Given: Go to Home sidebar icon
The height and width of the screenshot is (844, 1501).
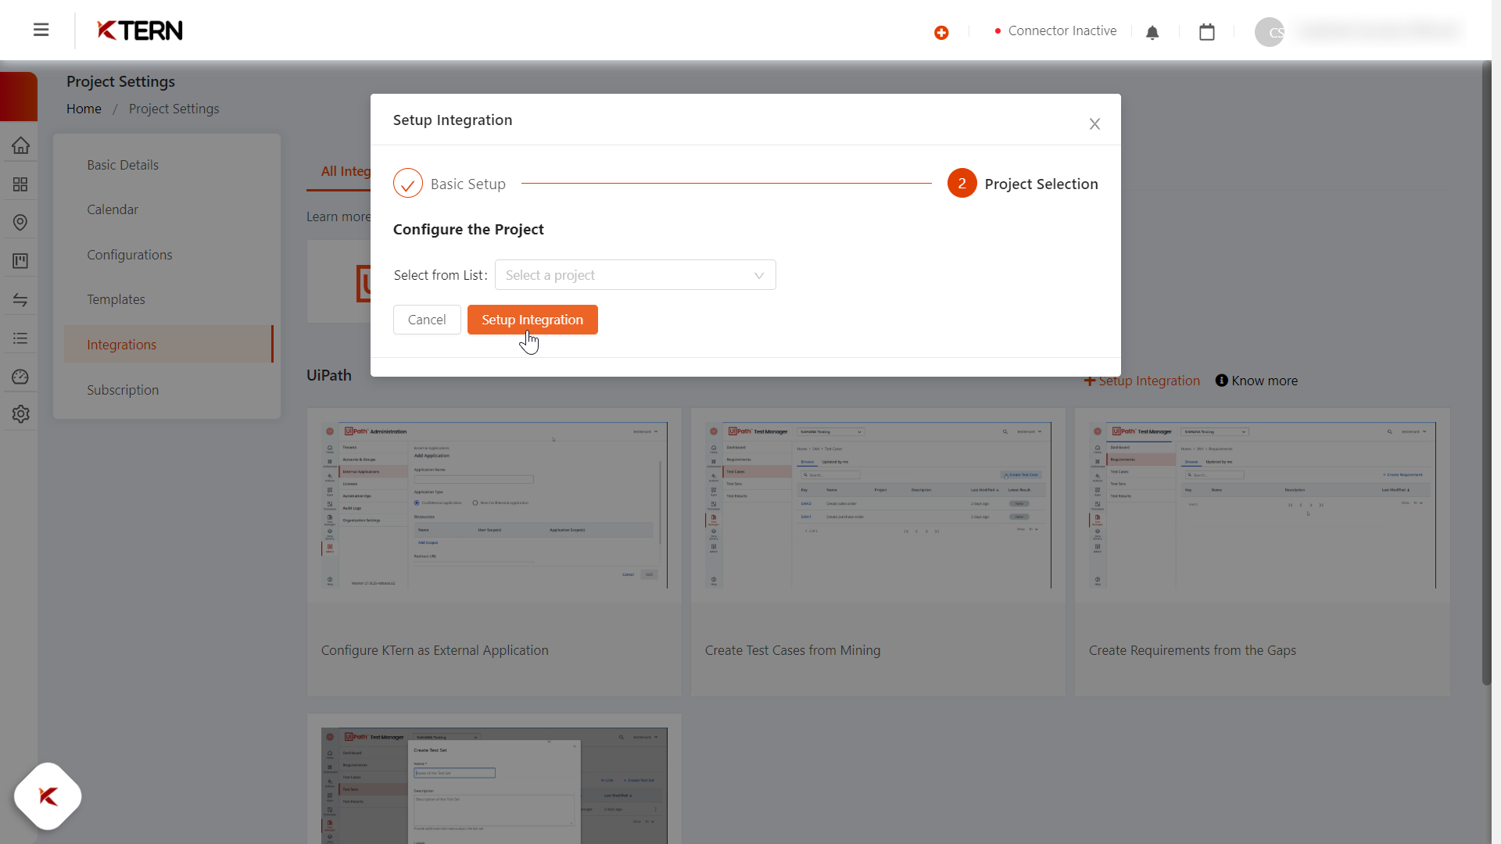Looking at the screenshot, I should (21, 145).
